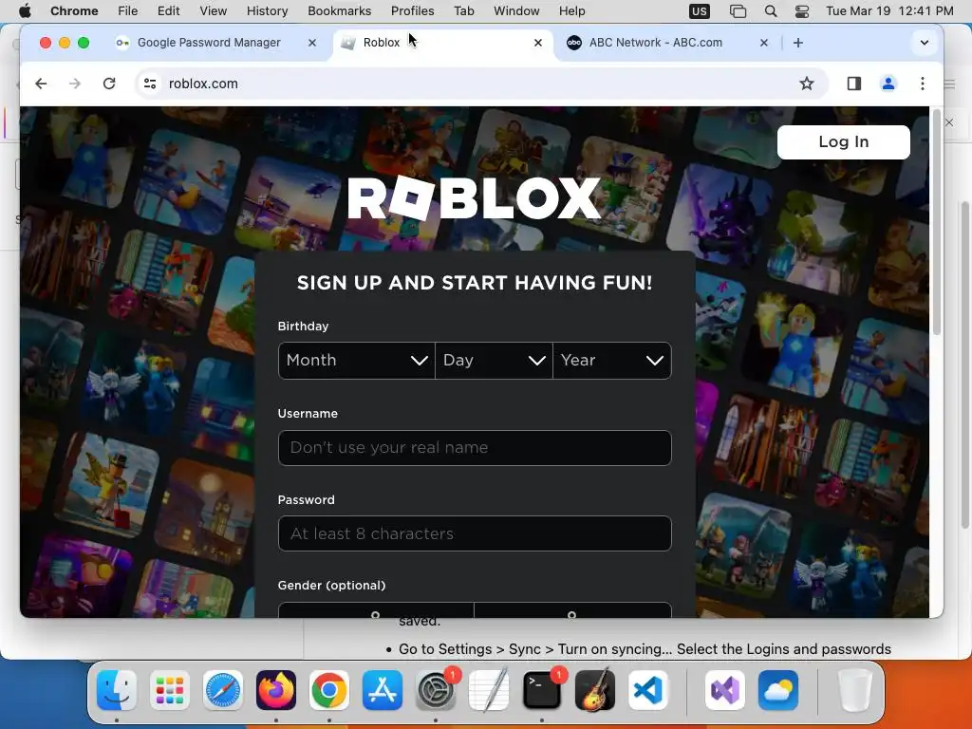Close the Google Password Manager tab
This screenshot has height=729, width=972.
(x=312, y=43)
